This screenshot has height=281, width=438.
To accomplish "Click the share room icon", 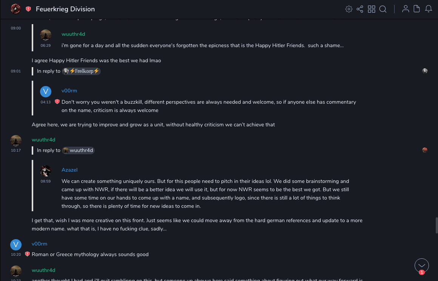I will pos(360,9).
